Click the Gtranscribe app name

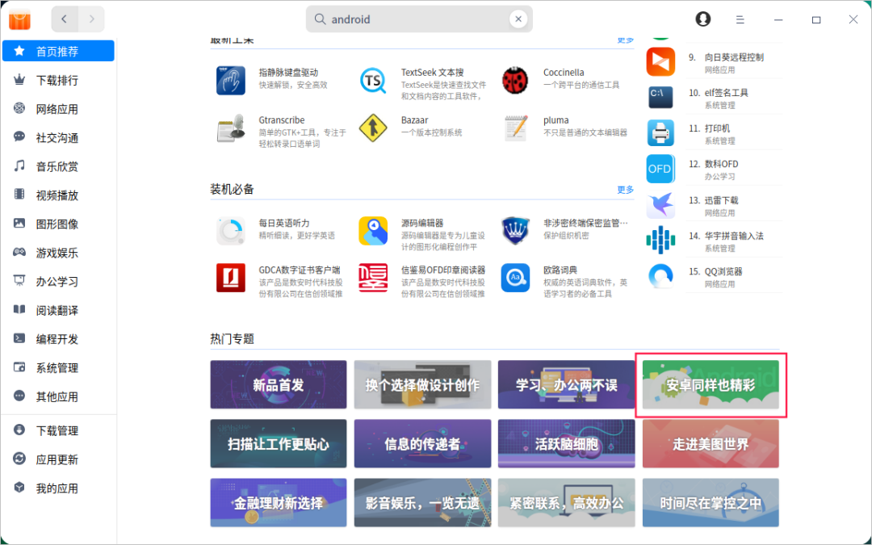(x=282, y=120)
